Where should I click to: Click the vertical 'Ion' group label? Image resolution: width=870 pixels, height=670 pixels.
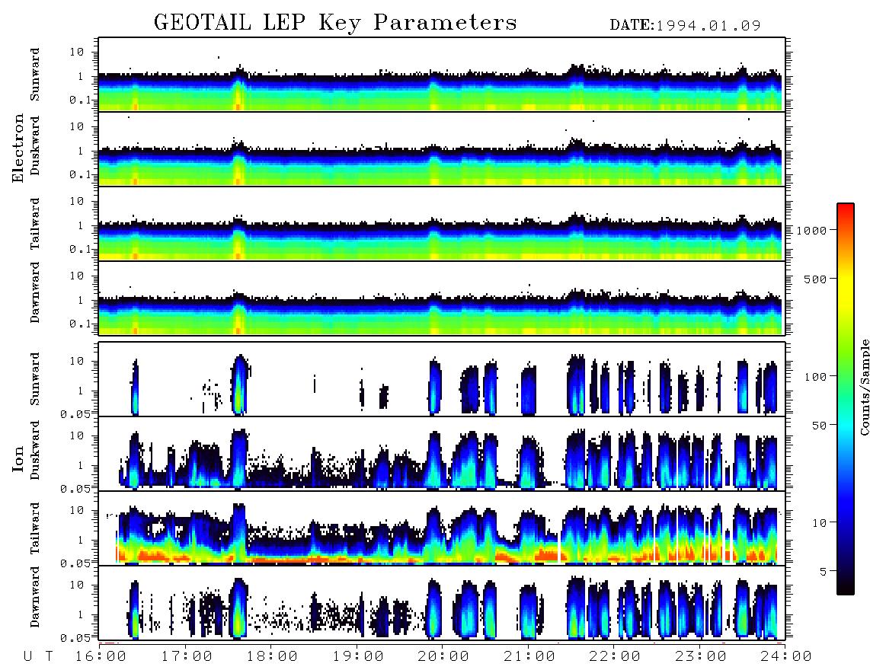point(18,458)
